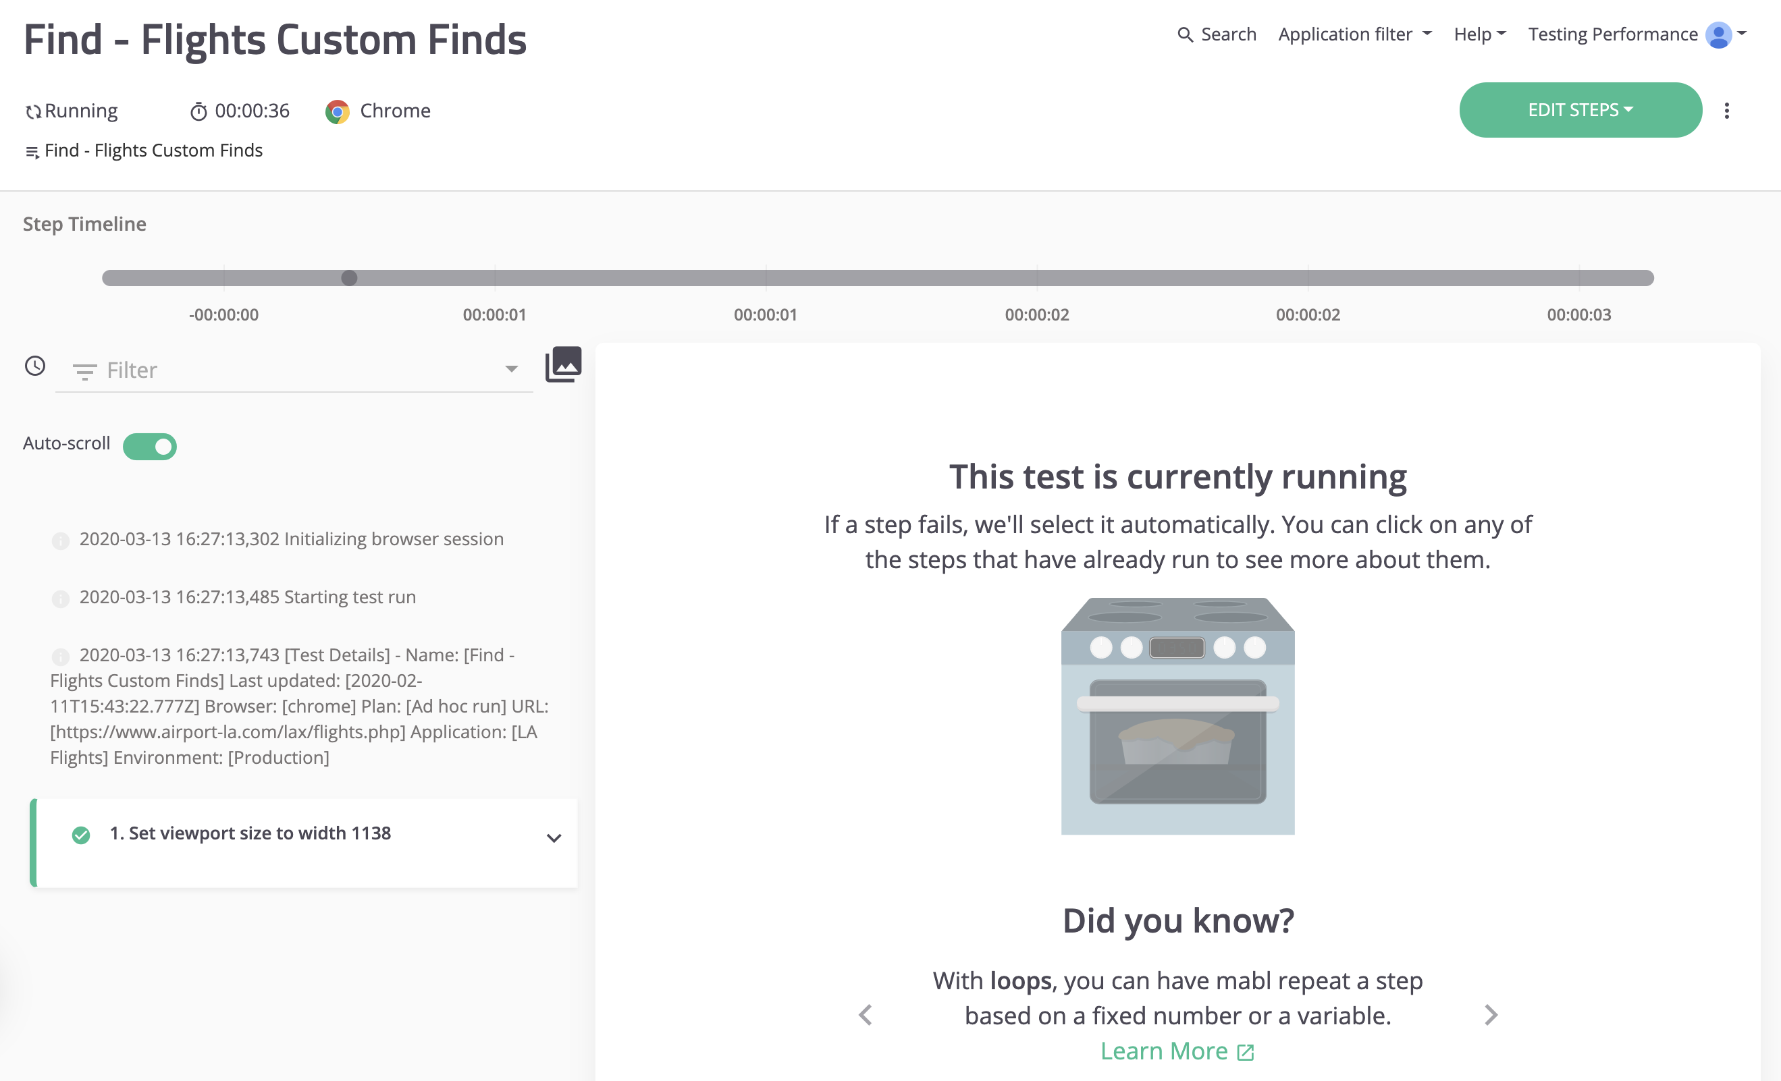1781x1081 pixels.
Task: Go to next Did you know tip
Action: 1491,1014
